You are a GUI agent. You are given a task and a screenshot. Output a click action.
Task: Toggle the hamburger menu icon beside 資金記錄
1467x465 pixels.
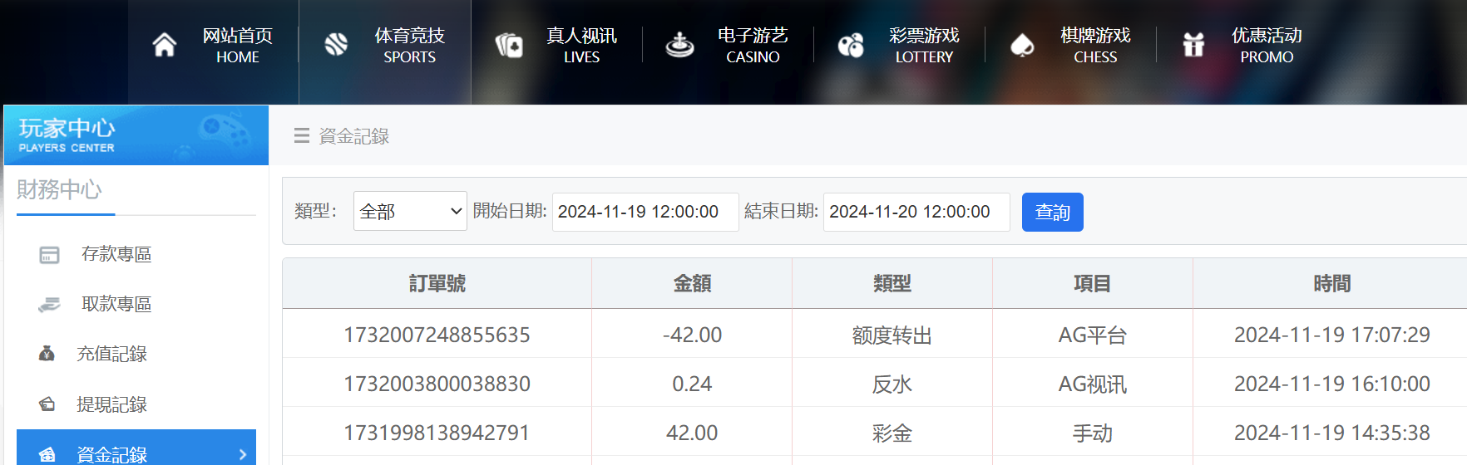click(302, 136)
